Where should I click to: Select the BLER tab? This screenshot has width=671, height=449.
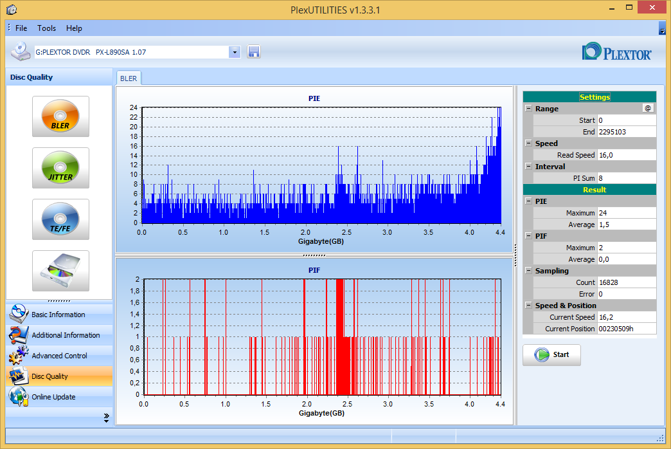(x=129, y=78)
